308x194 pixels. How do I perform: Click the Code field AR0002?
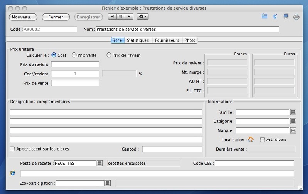[50, 29]
